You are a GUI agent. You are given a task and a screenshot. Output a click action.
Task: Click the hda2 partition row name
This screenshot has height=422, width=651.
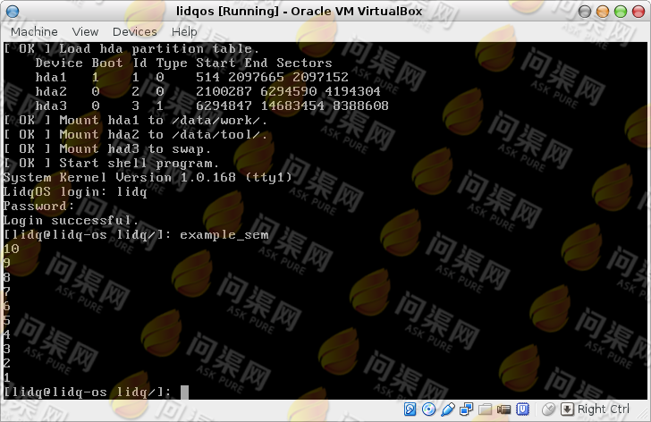[51, 92]
